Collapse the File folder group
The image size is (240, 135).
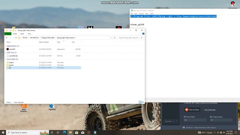click(6, 59)
